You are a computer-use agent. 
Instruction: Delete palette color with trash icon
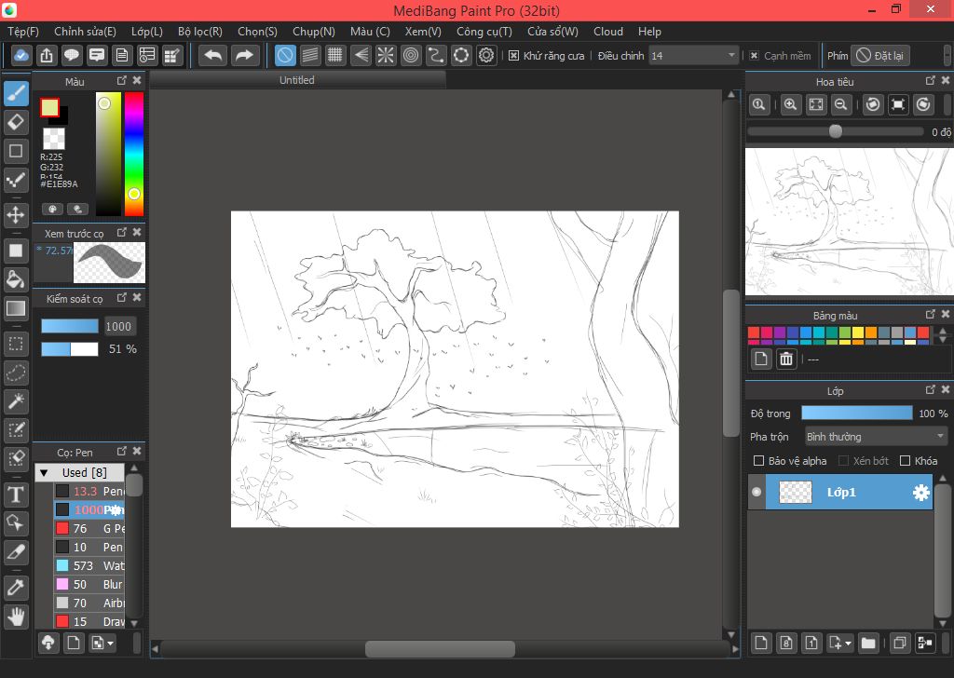(786, 359)
